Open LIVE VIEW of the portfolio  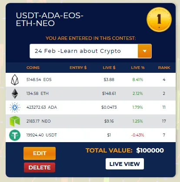coord(125,164)
